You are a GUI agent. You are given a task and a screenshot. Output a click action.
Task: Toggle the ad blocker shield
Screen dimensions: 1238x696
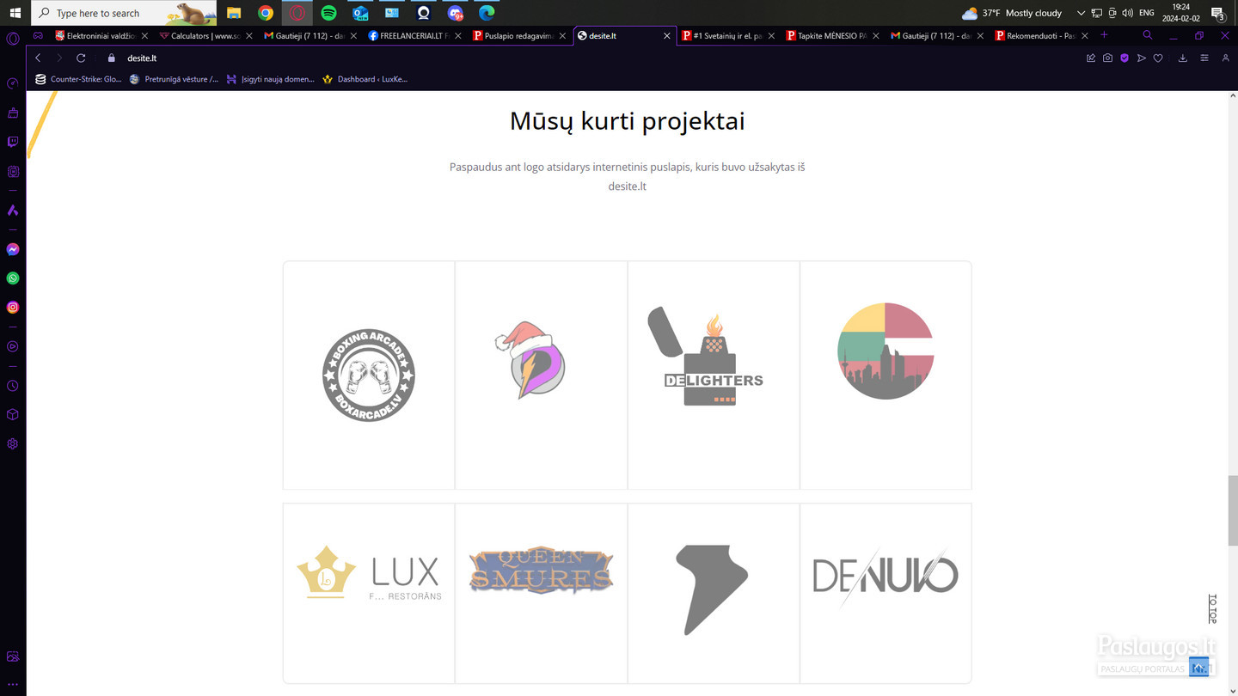tap(1125, 58)
